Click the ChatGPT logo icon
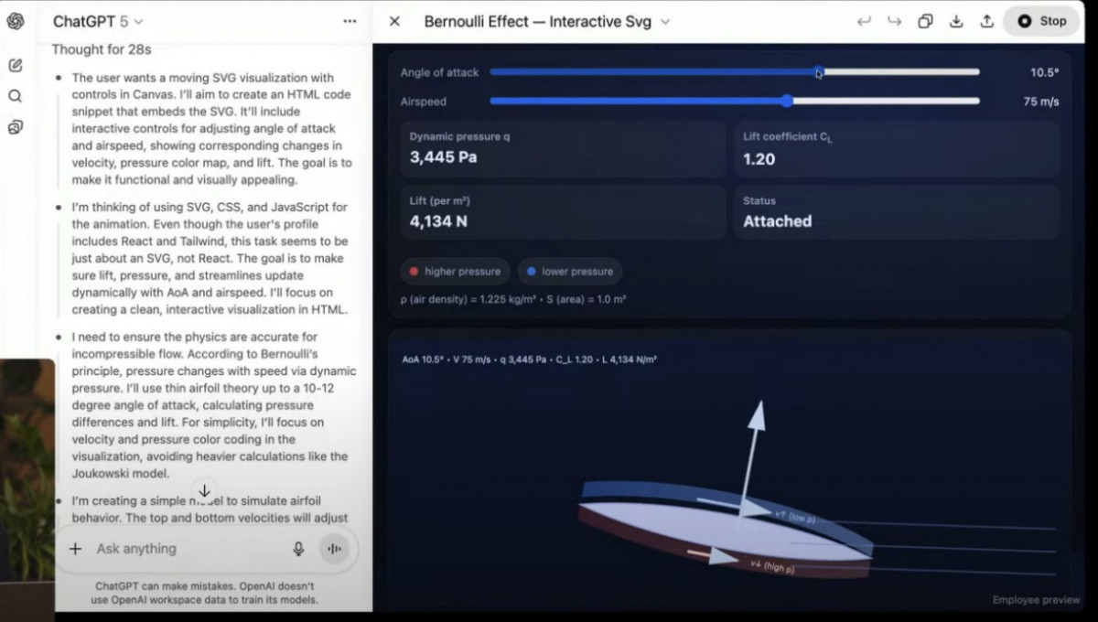Viewport: 1098px width, 622px height. [x=16, y=21]
